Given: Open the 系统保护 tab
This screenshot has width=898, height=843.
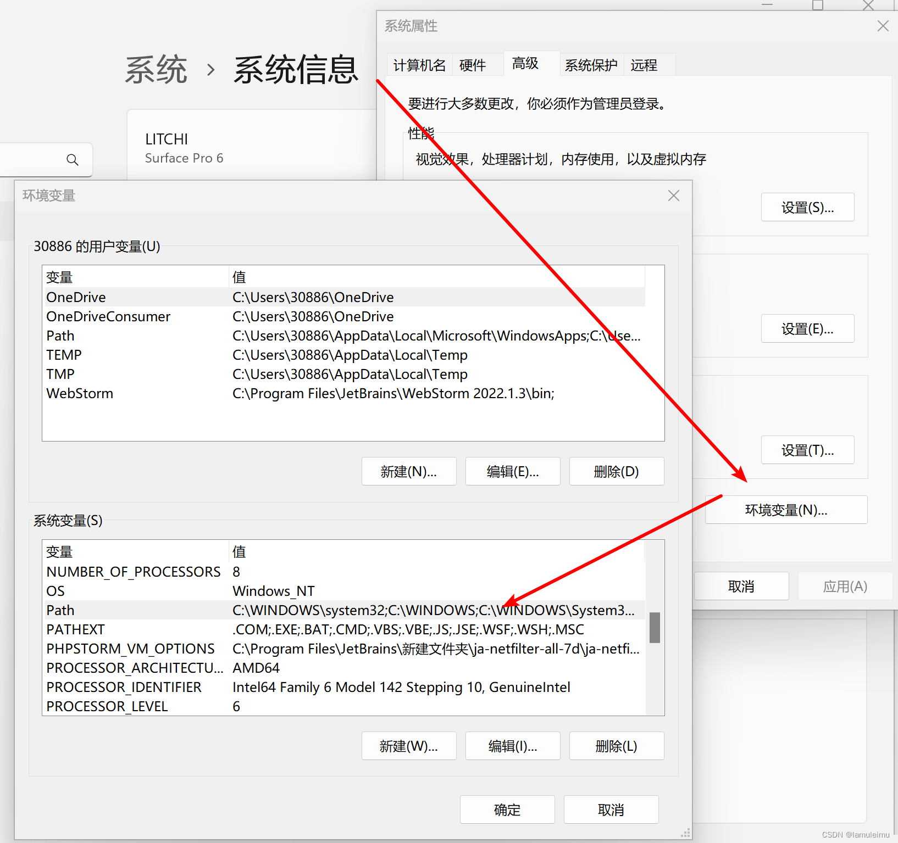Looking at the screenshot, I should pos(591,65).
